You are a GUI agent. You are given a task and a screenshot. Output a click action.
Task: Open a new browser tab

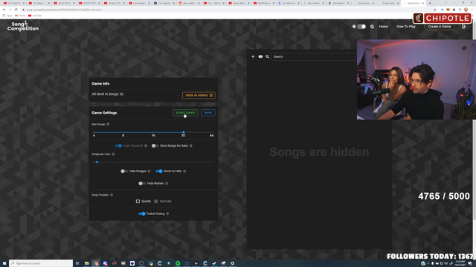coord(430,3)
